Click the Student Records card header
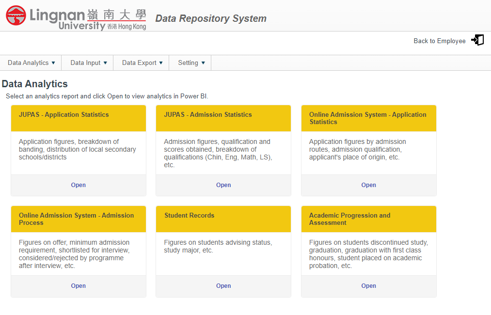Screen dimensions: 491x315 point(223,219)
